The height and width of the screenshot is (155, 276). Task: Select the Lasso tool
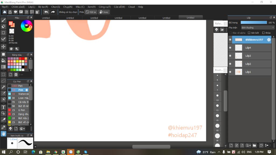tap(3, 81)
